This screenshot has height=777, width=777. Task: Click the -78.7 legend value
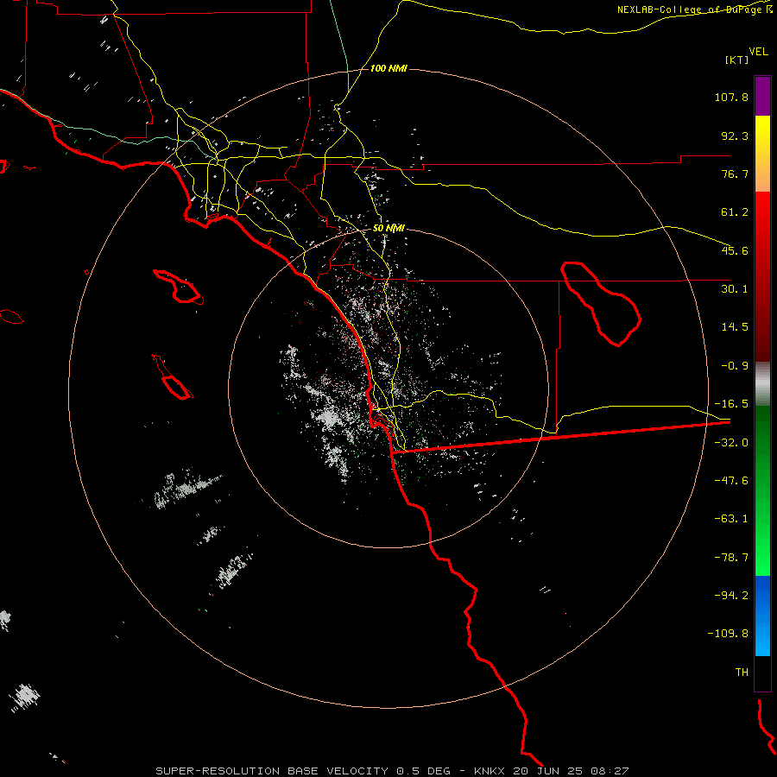[731, 558]
